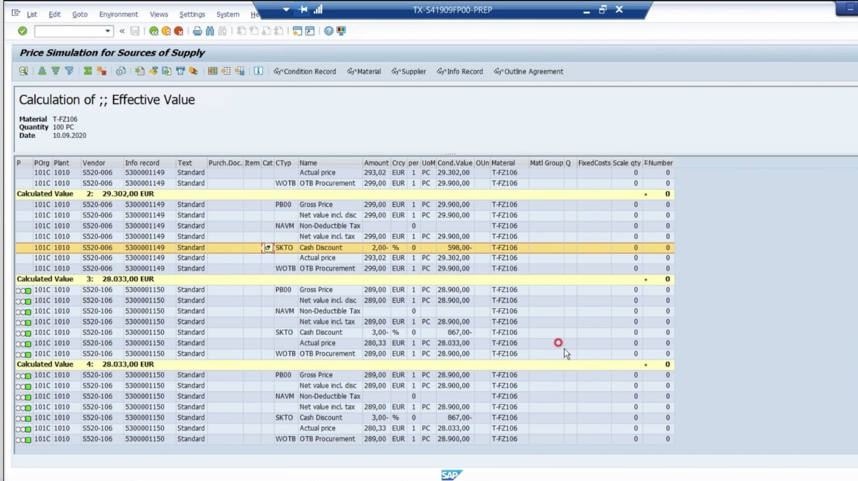
Task: Click the Outline Agreement button
Action: 529,72
